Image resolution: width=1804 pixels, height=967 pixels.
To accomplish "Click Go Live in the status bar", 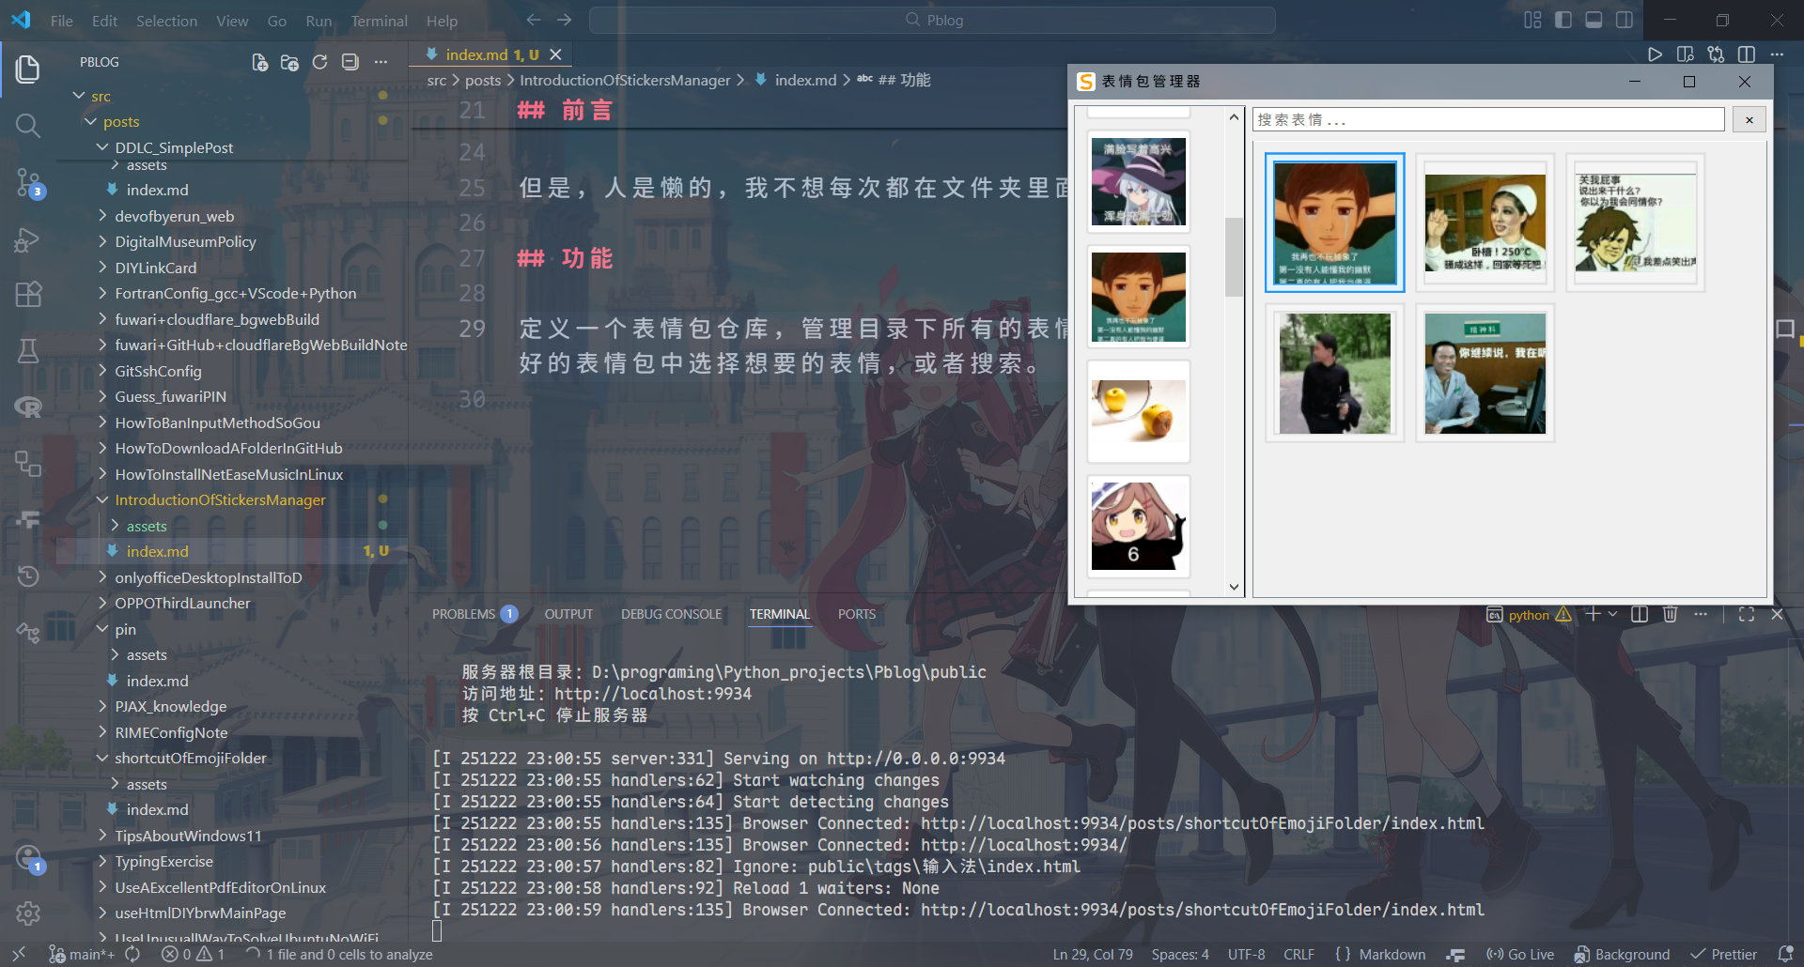I will (x=1519, y=954).
